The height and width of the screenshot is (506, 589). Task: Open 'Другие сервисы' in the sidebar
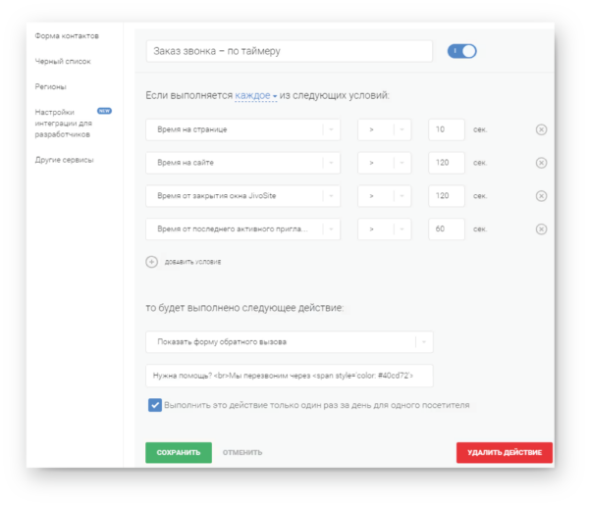click(x=64, y=160)
